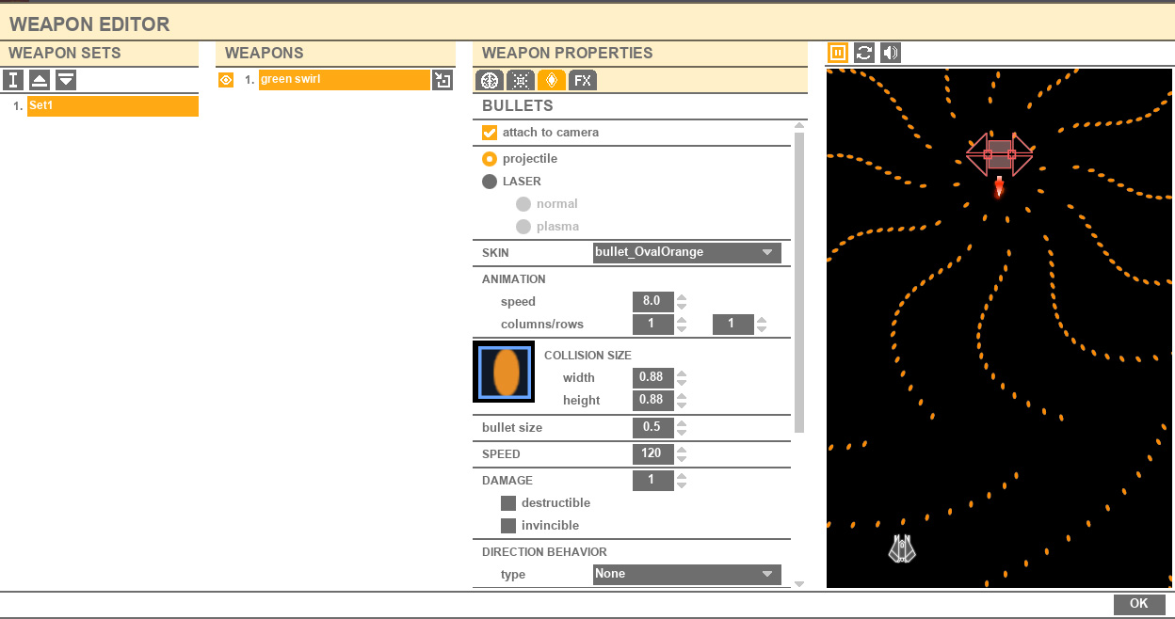Screen dimensions: 1175x619
Task: Mute the preview sound
Action: click(x=891, y=53)
